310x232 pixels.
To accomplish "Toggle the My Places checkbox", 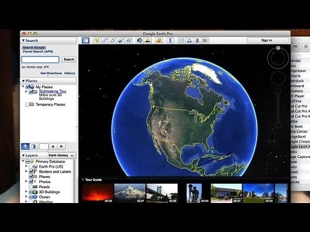I will pyautogui.click(x=28, y=87).
